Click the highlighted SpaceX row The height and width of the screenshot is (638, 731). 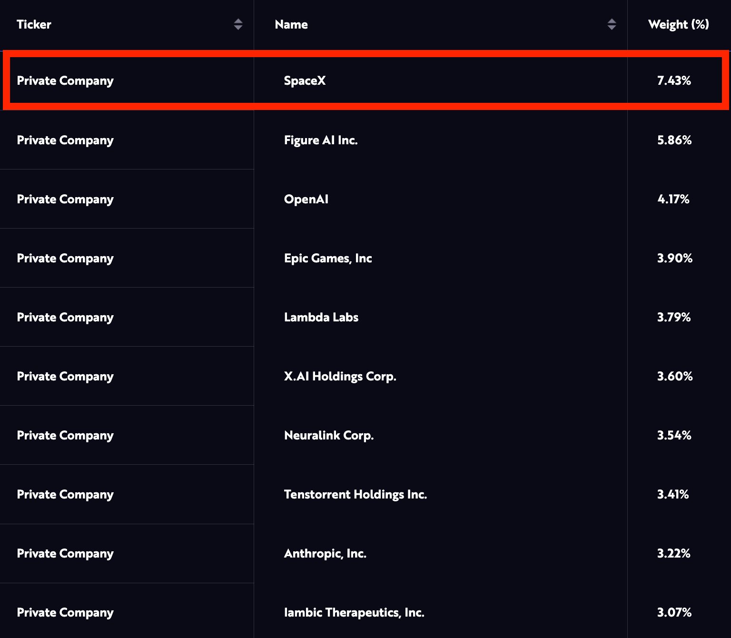pos(305,80)
